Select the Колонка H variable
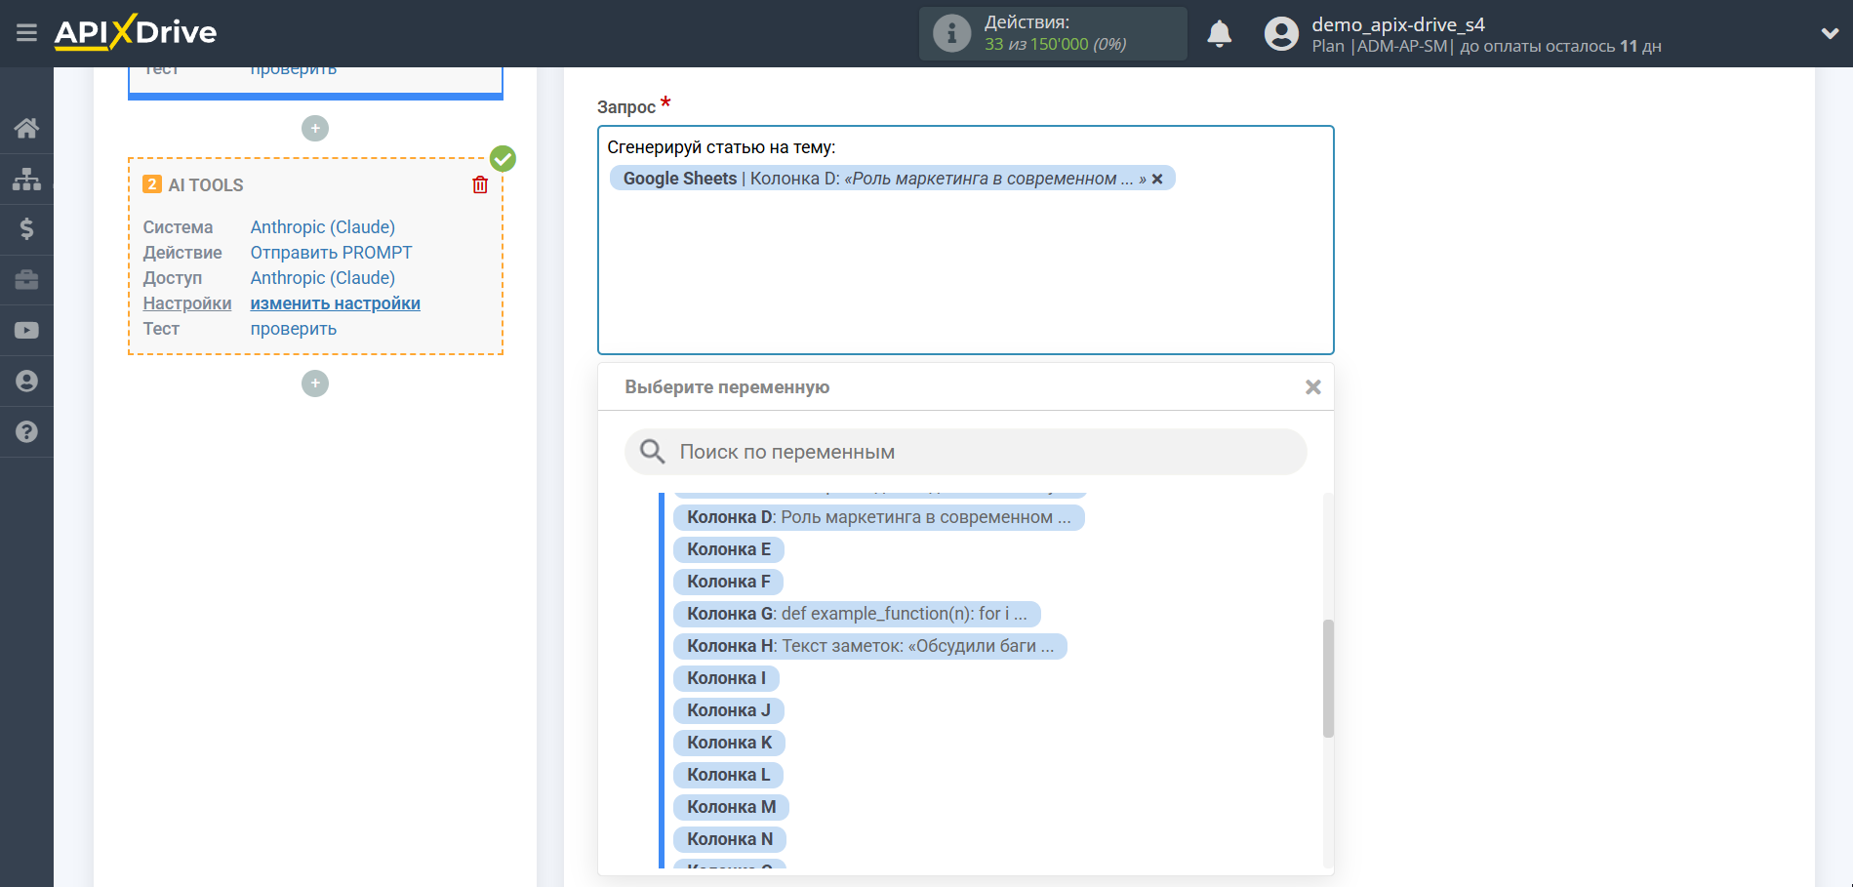 (x=868, y=646)
